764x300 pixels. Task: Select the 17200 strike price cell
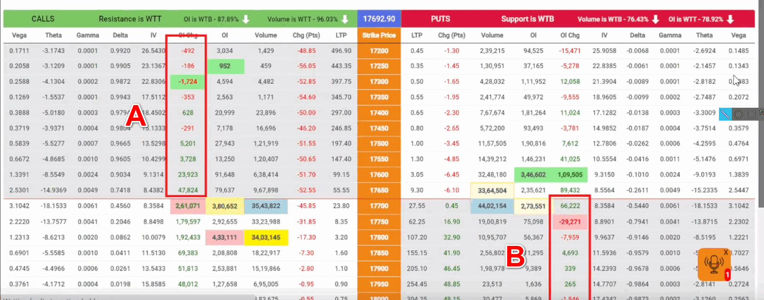(379, 51)
